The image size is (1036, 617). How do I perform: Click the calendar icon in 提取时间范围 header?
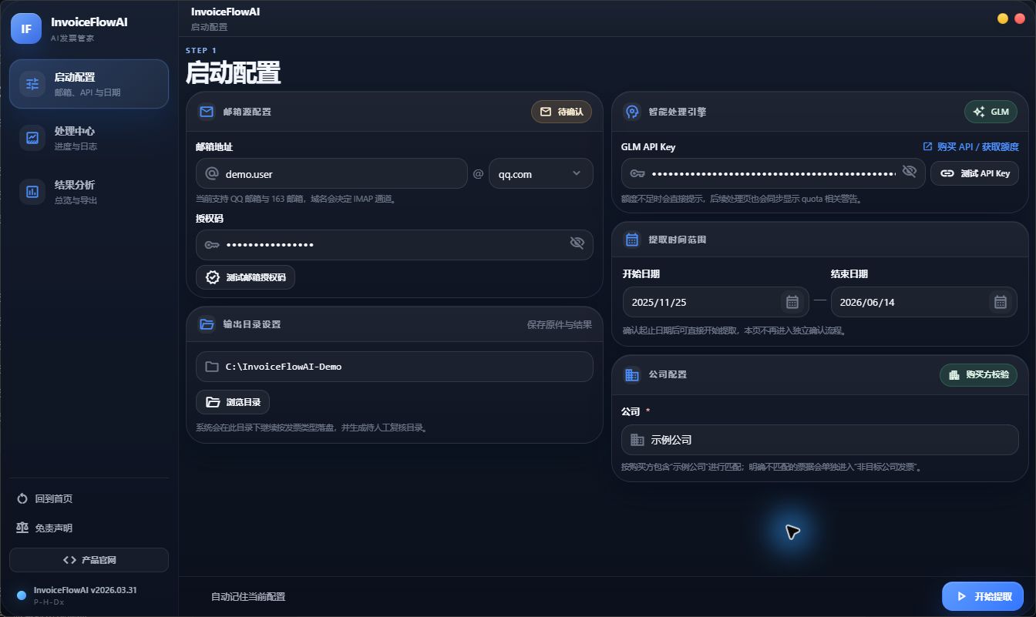tap(632, 240)
